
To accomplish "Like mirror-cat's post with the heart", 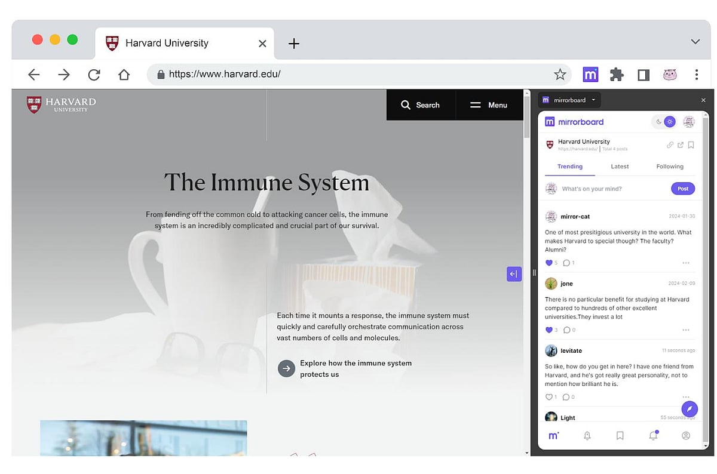I will (549, 263).
